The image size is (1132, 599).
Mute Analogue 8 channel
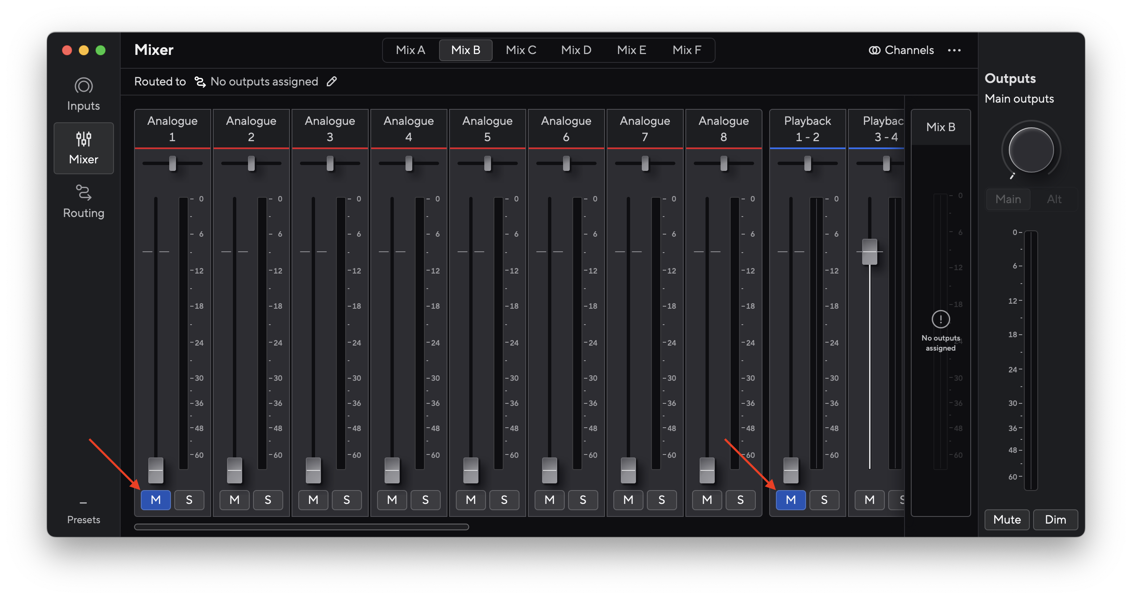tap(707, 500)
